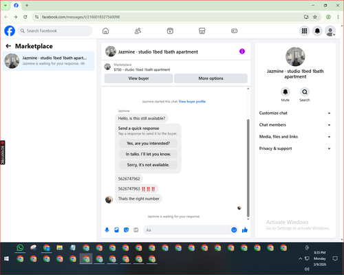Expand Media, files and links section
This screenshot has width=344, height=275.
click(x=295, y=137)
